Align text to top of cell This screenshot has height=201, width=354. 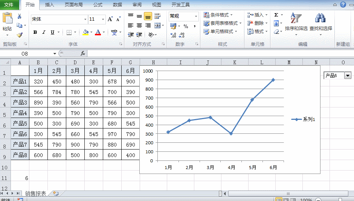coord(131,15)
